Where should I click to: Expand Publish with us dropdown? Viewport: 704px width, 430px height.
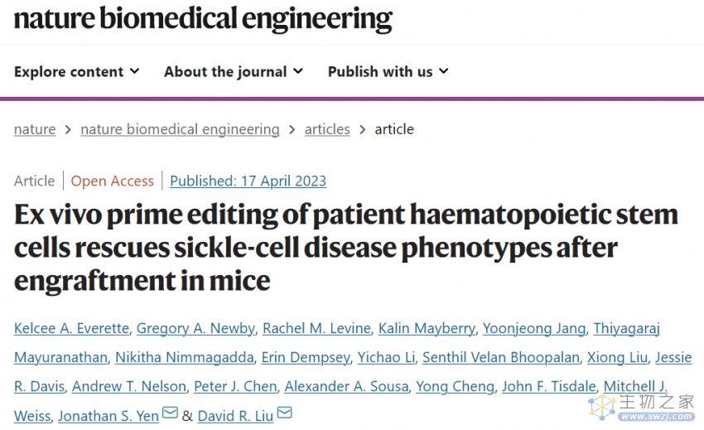click(388, 72)
